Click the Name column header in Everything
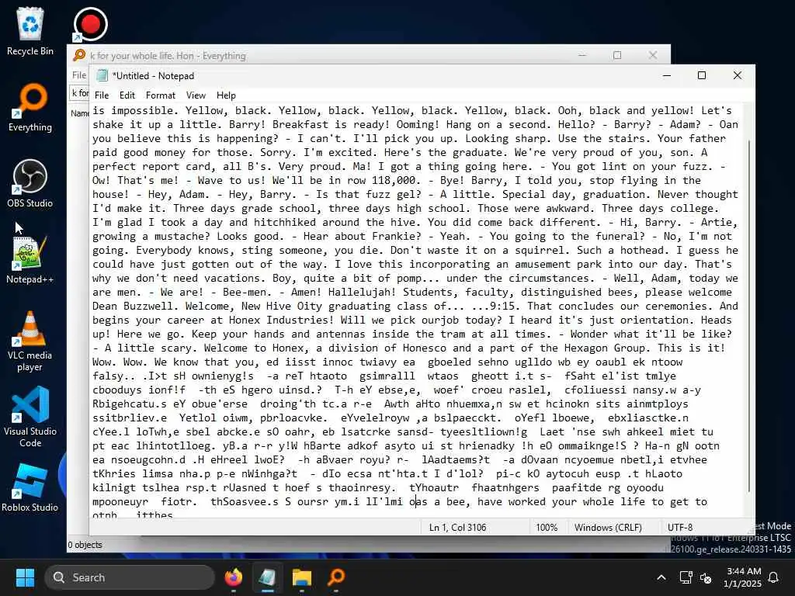 (80, 113)
